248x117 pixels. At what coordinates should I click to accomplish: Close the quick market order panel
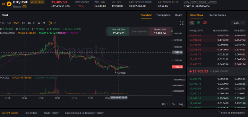172,31
